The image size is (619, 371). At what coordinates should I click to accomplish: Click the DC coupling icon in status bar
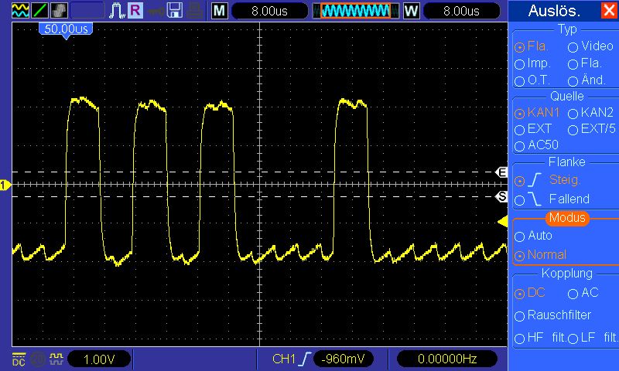[19, 359]
